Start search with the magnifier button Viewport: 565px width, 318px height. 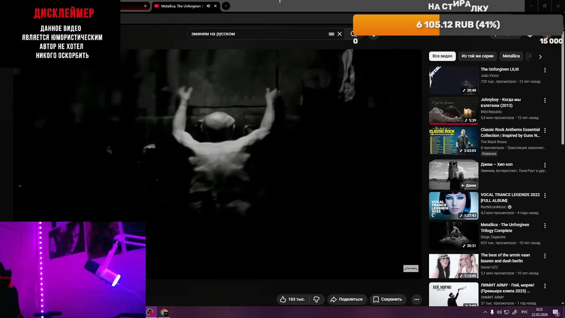tap(354, 34)
